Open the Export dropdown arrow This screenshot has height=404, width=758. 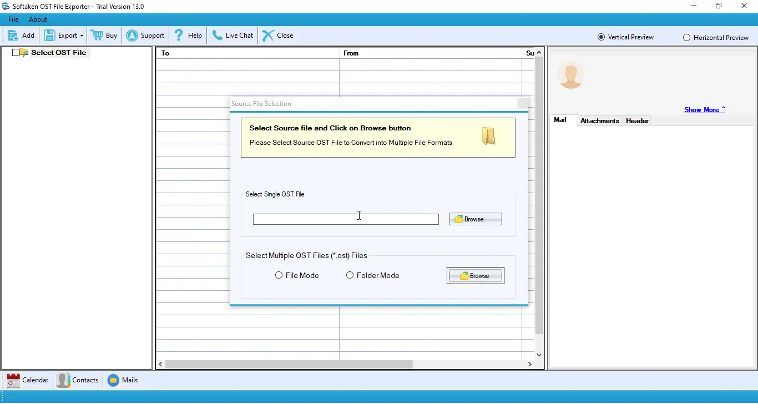pos(81,35)
